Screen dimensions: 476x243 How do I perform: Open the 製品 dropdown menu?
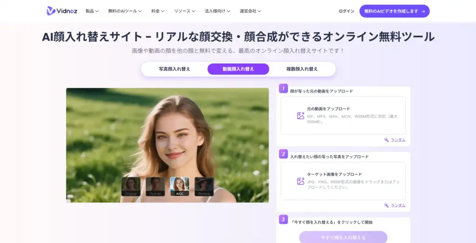92,11
